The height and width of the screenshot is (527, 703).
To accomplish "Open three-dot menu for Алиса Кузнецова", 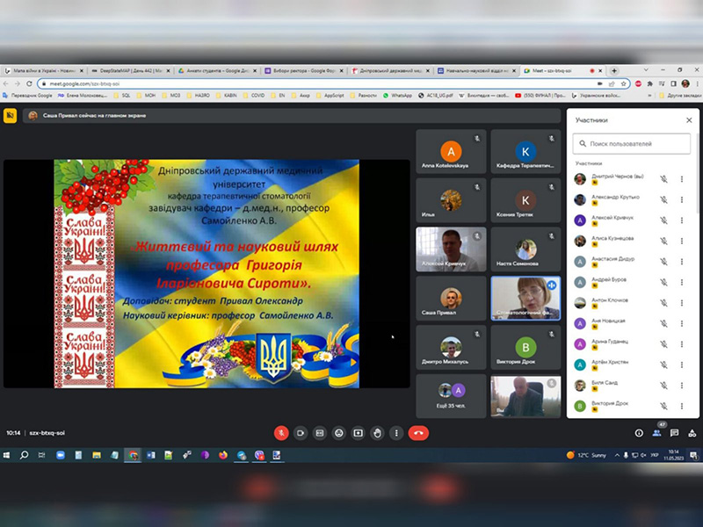I will (681, 242).
